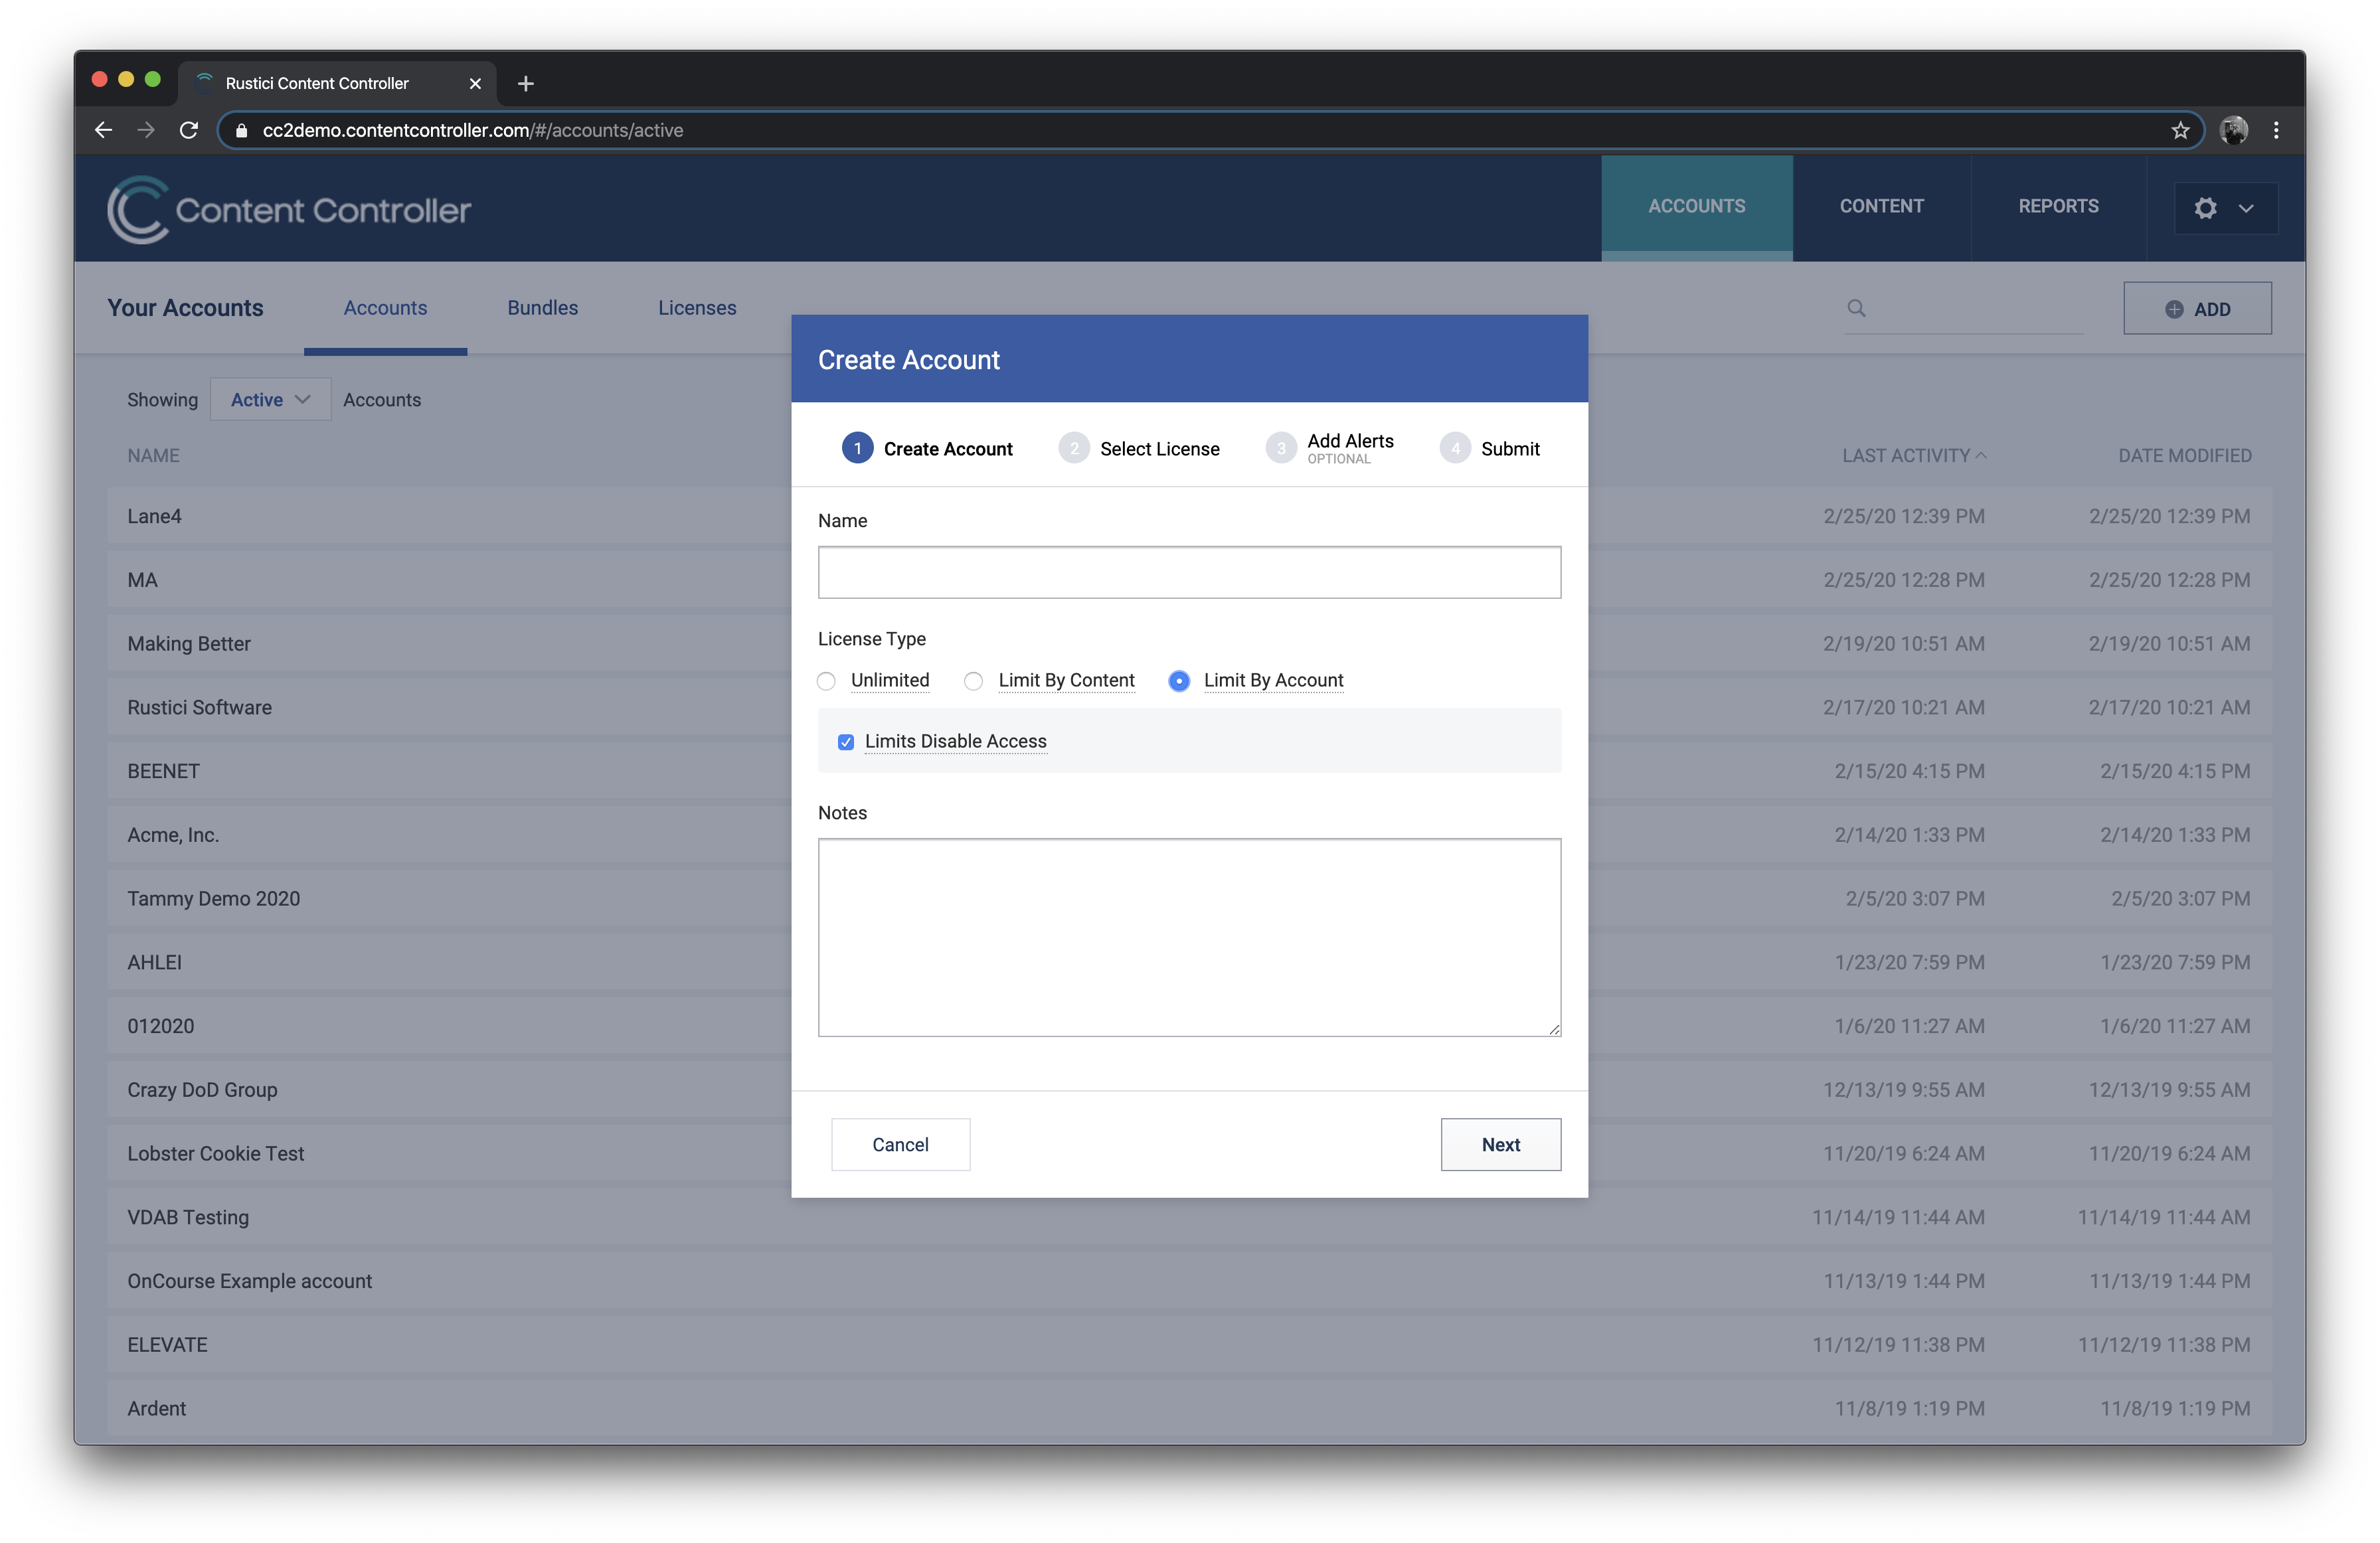Reload the page with refresh icon
2380x1543 pixels.
coord(189,130)
